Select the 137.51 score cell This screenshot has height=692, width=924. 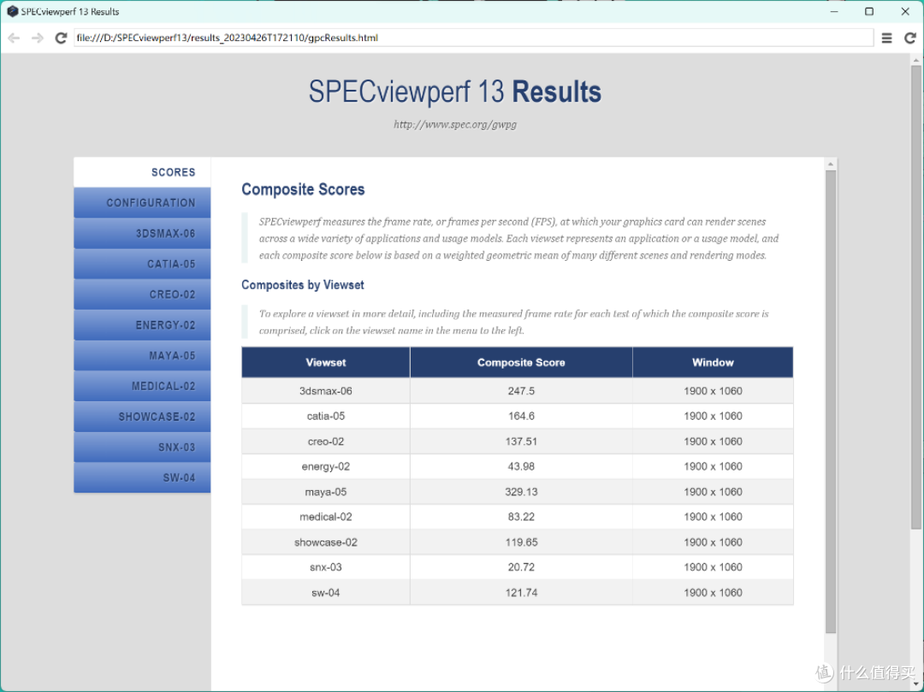(521, 441)
